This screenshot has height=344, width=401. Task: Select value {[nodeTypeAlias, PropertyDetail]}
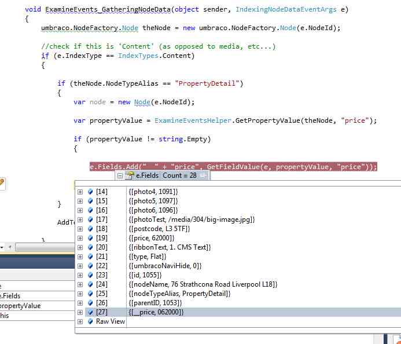pyautogui.click(x=179, y=294)
